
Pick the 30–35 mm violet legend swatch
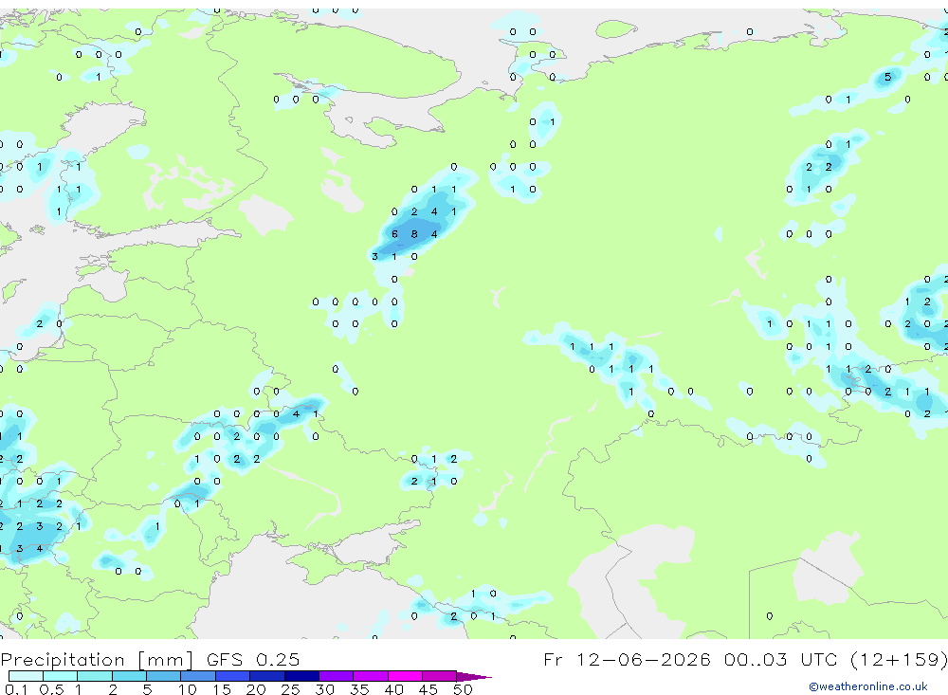click(337, 676)
